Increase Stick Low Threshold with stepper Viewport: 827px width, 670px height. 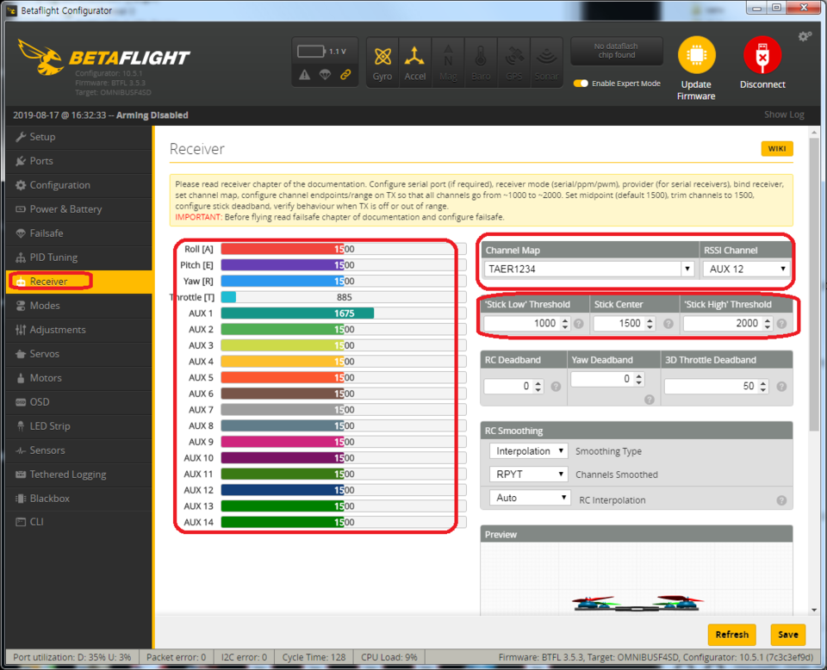(565, 320)
